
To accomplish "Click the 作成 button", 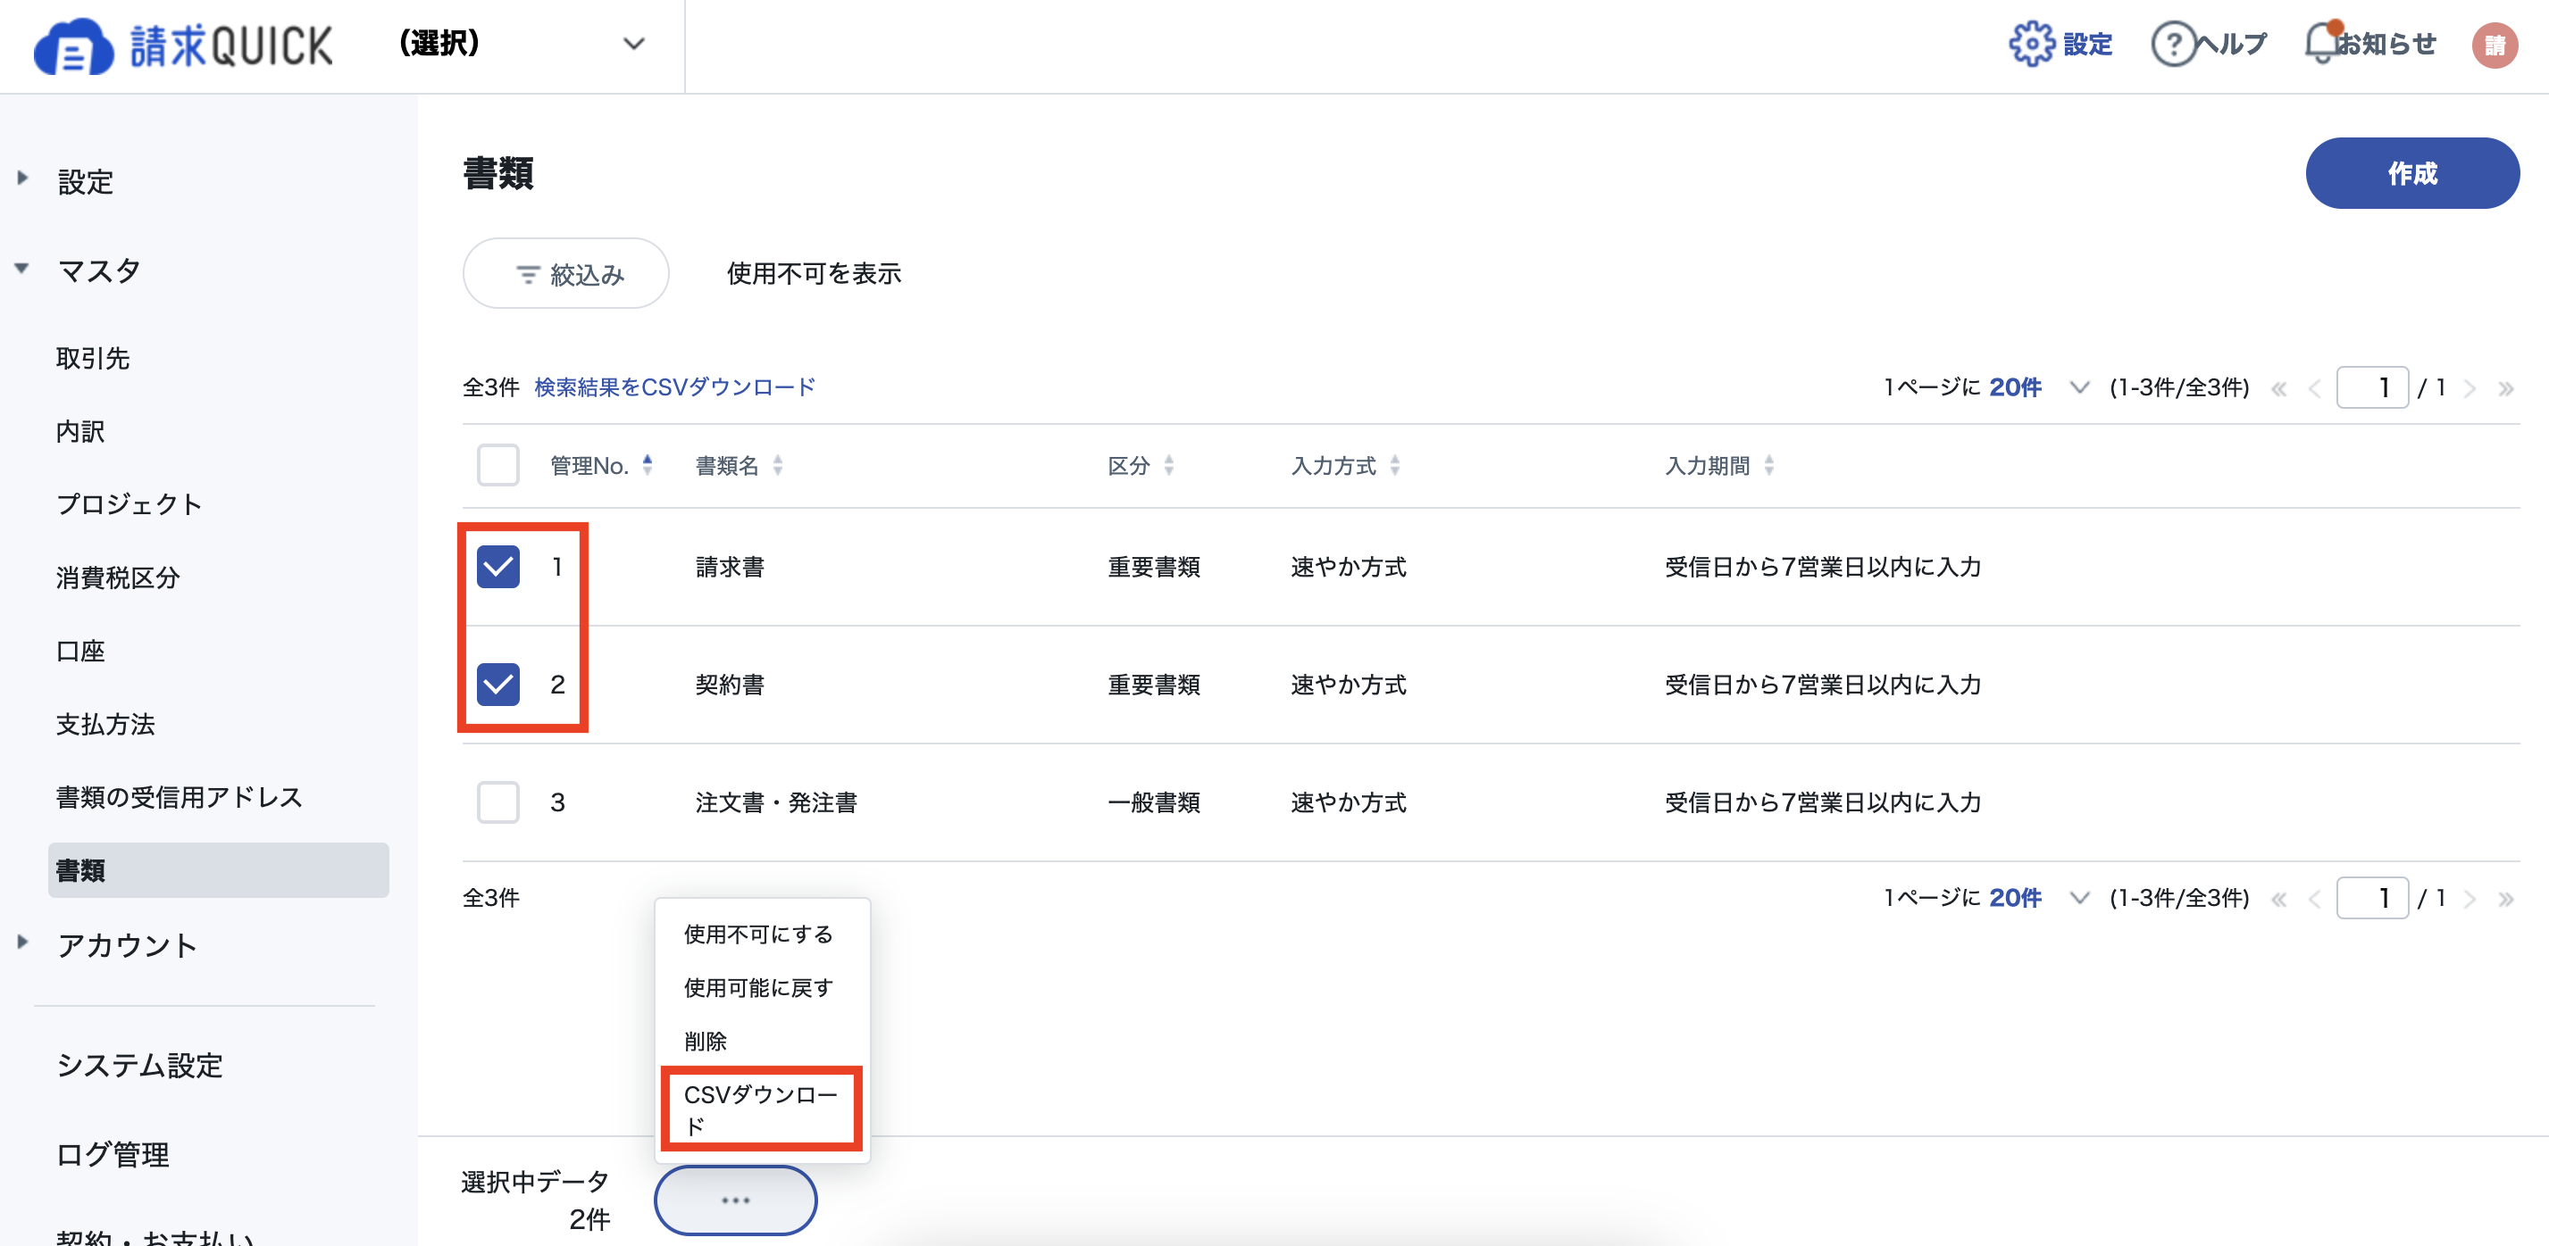I will click(2411, 173).
